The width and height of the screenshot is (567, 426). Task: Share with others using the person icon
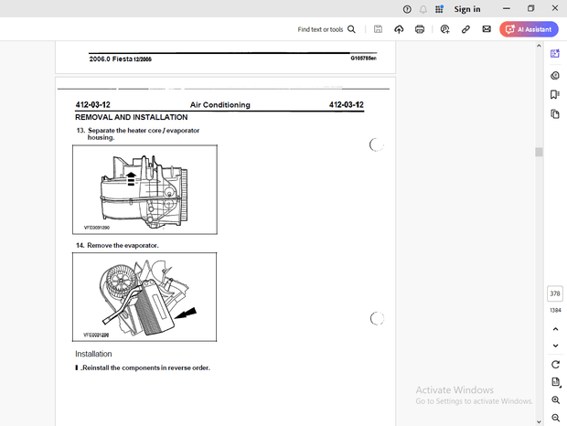coord(444,29)
